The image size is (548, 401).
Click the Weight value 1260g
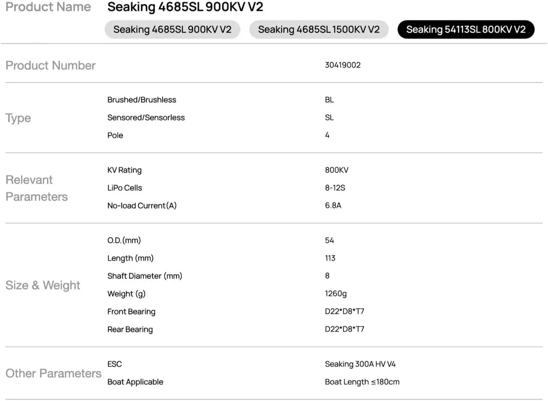tap(336, 293)
